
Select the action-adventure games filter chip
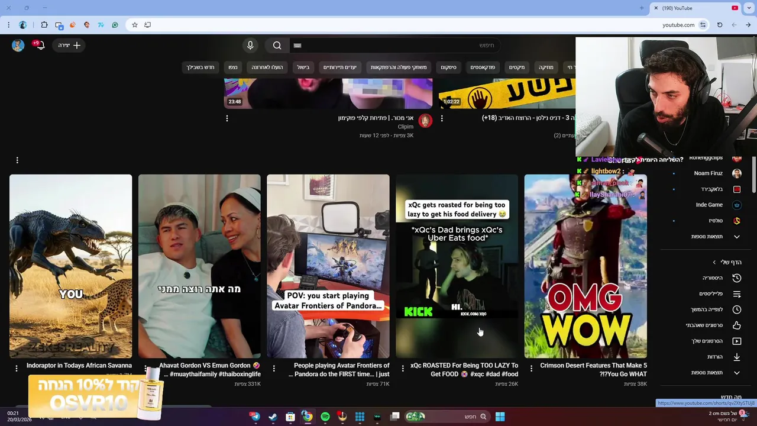(x=399, y=67)
